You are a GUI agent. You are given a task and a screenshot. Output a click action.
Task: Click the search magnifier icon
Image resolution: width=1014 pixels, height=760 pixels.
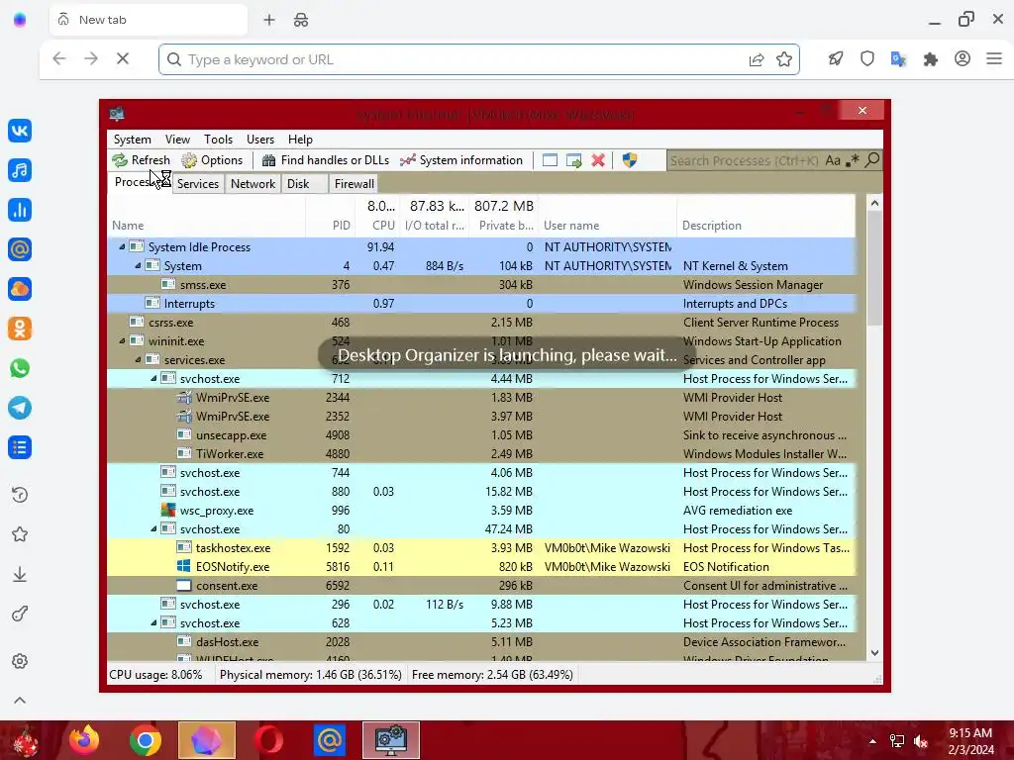tap(872, 159)
